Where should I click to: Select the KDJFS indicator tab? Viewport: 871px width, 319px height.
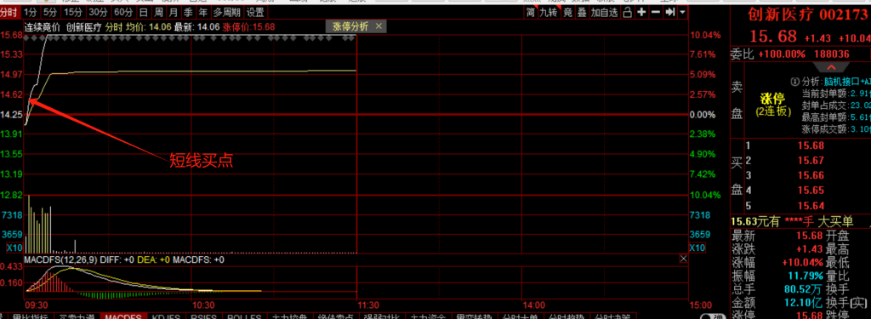[x=166, y=316]
